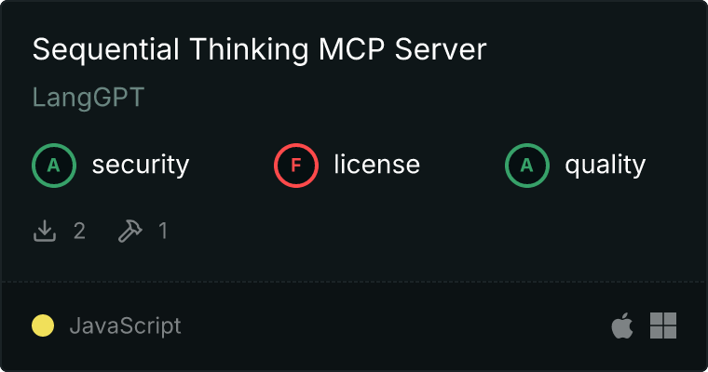Click the yellow JavaScript language dot
The height and width of the screenshot is (372, 708).
click(43, 325)
